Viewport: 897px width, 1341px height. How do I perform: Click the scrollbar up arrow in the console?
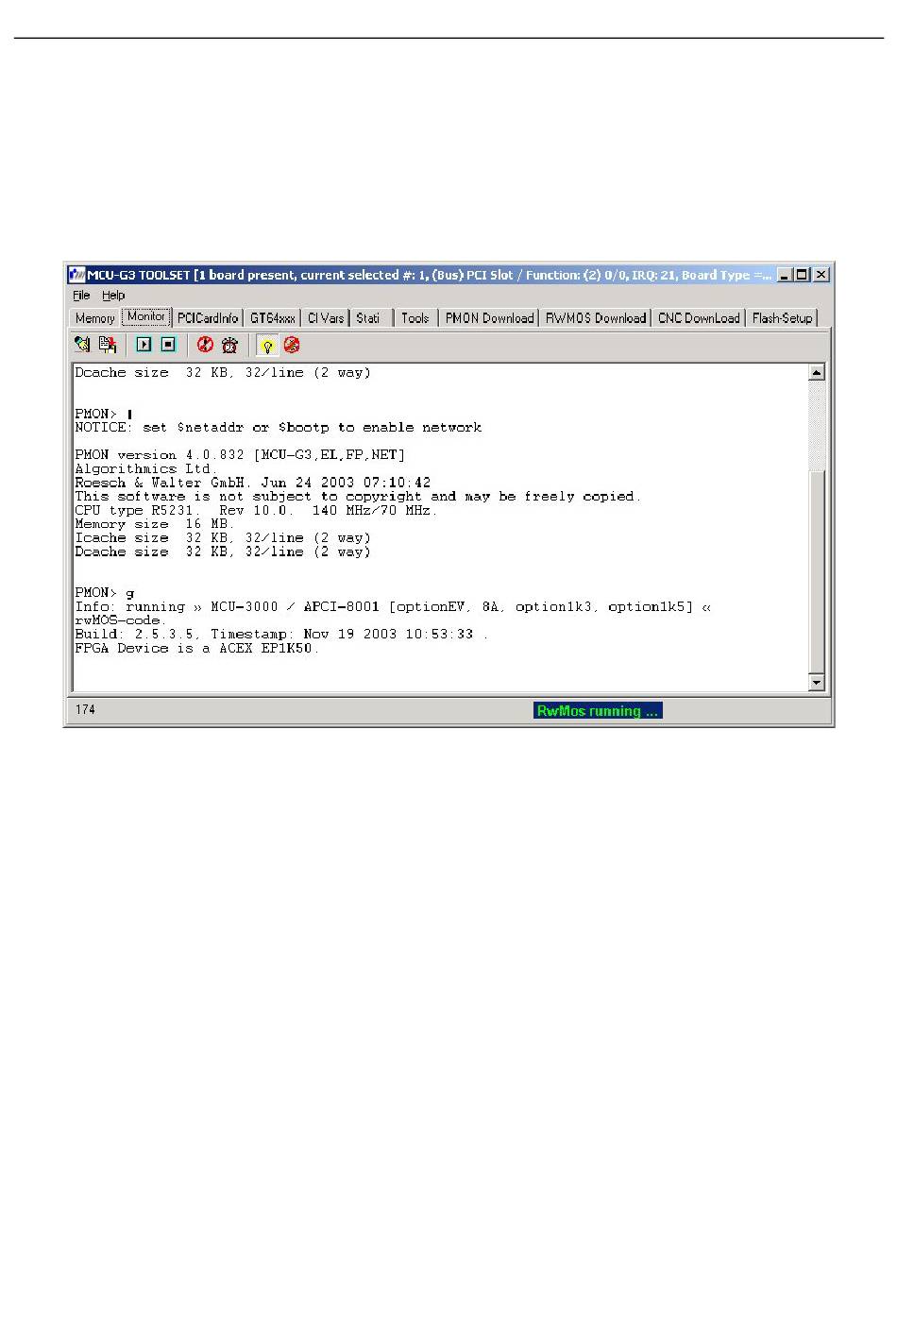tap(817, 372)
